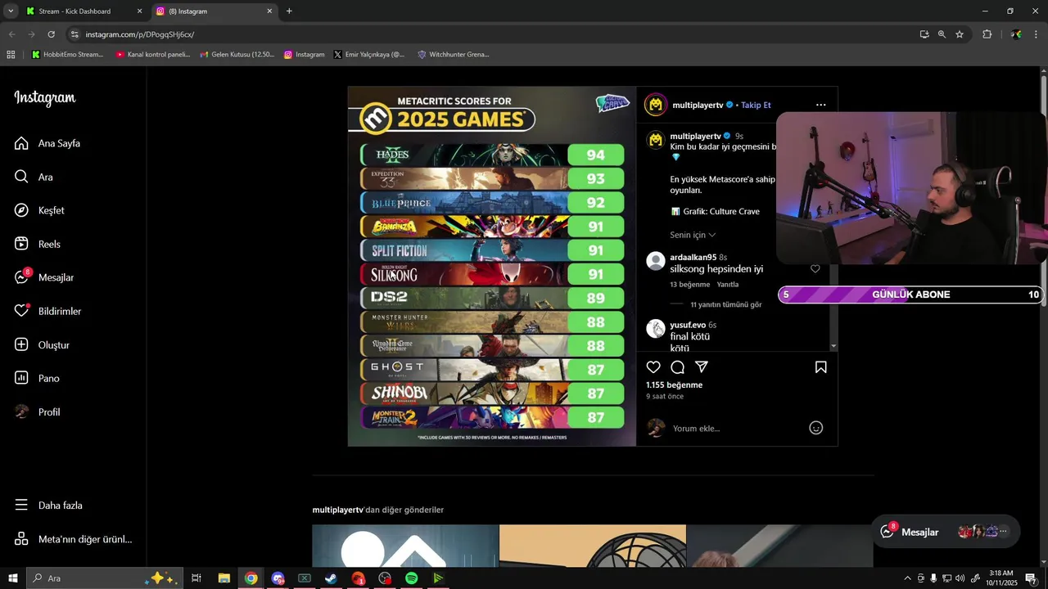Open floating Mesajlar messages pill
1048x589 pixels.
point(946,532)
